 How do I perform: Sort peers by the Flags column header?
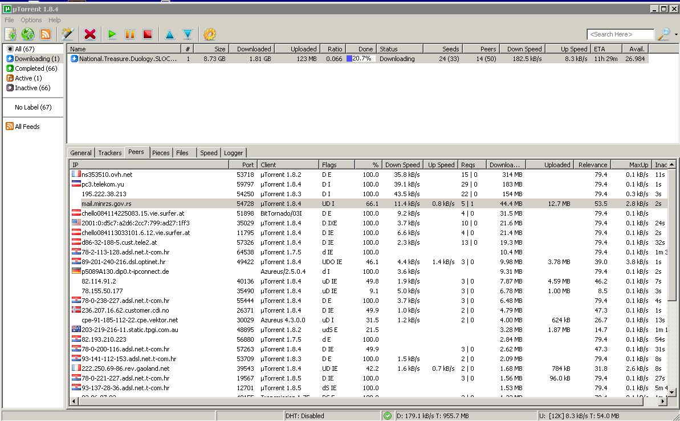tap(337, 165)
